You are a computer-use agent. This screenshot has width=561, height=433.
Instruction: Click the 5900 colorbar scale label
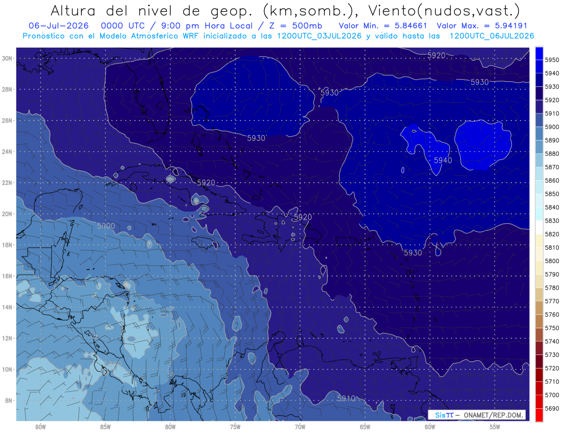point(552,127)
